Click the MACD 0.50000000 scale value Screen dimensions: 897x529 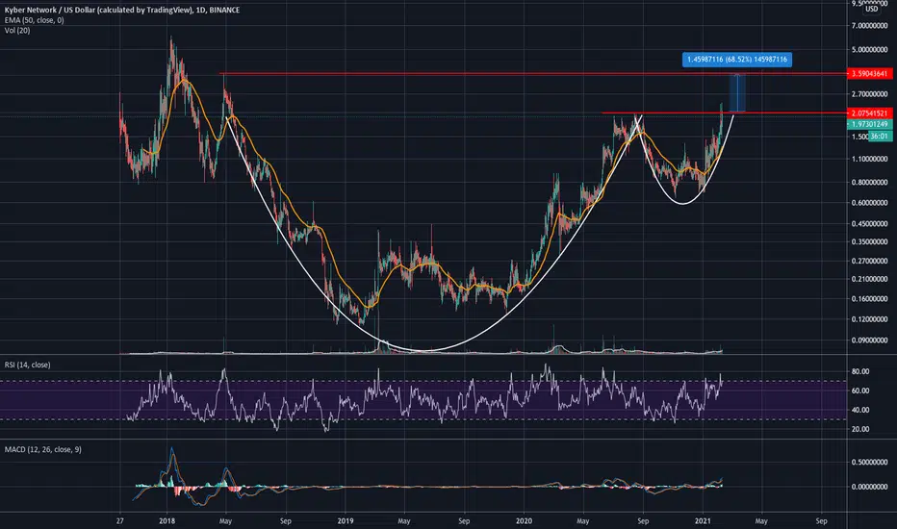(x=869, y=462)
